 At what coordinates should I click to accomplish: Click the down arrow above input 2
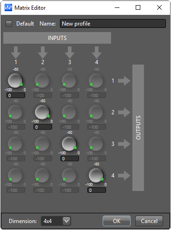tap(43, 53)
